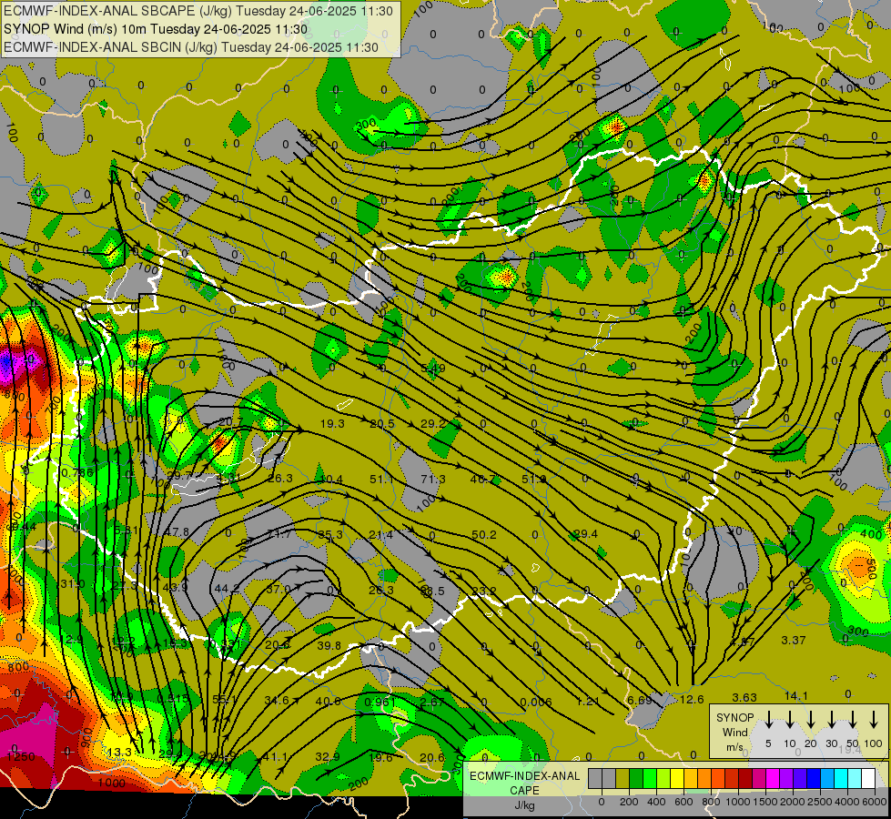Click the map value '29.2'
This screenshot has height=819, width=891.
coord(433,423)
